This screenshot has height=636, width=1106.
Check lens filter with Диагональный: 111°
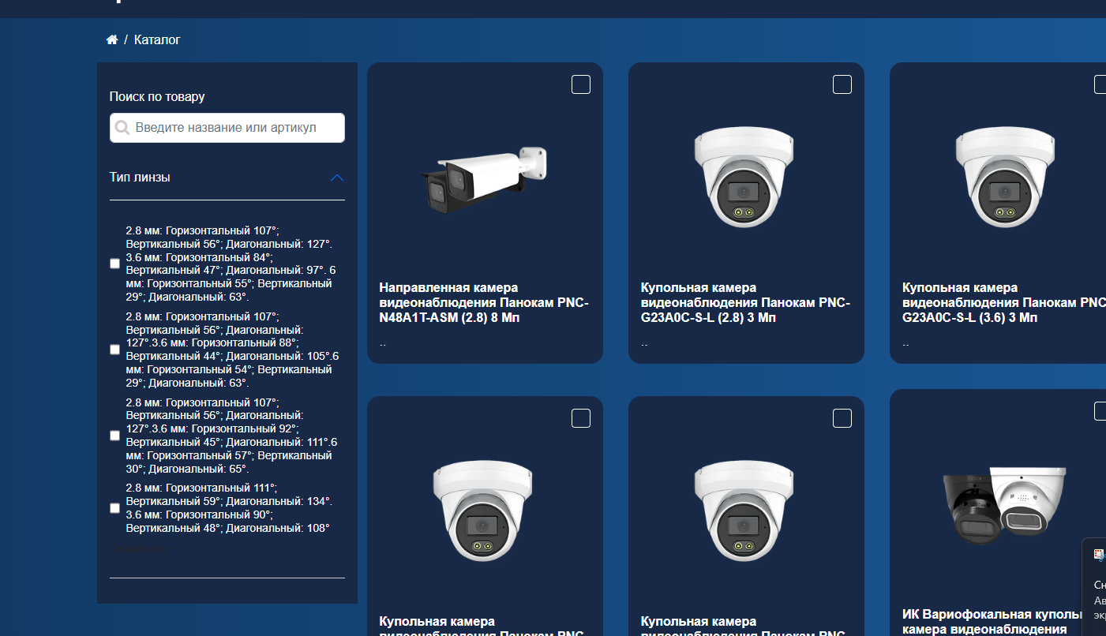point(115,436)
